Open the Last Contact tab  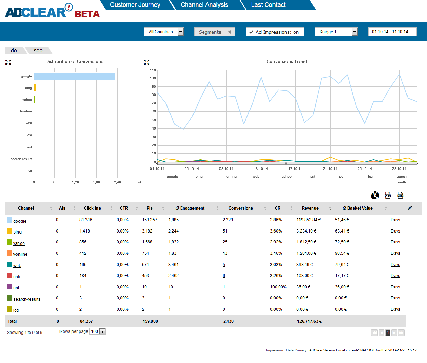click(x=268, y=5)
